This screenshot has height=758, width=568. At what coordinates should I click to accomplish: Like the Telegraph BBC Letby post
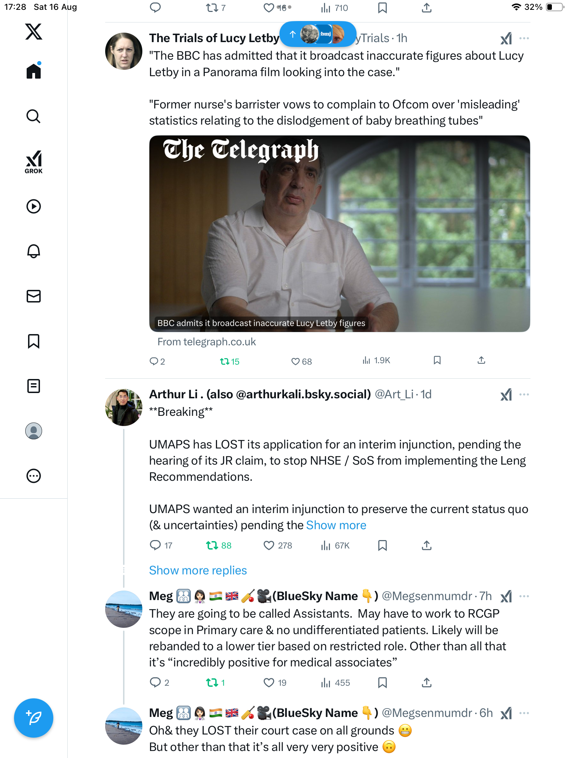[x=296, y=361]
